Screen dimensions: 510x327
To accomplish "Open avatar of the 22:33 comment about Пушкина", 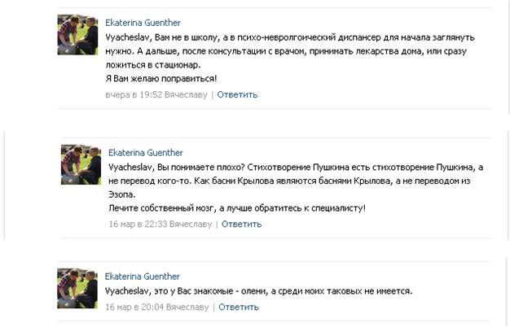I will 81,164.
